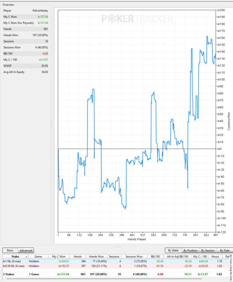Select the By Session view
The image size is (233, 282).
tap(208, 250)
